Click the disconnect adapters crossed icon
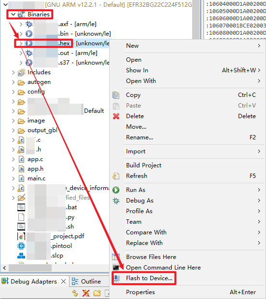Image resolution: width=266 pixels, height=299 pixels. click(x=86, y=293)
